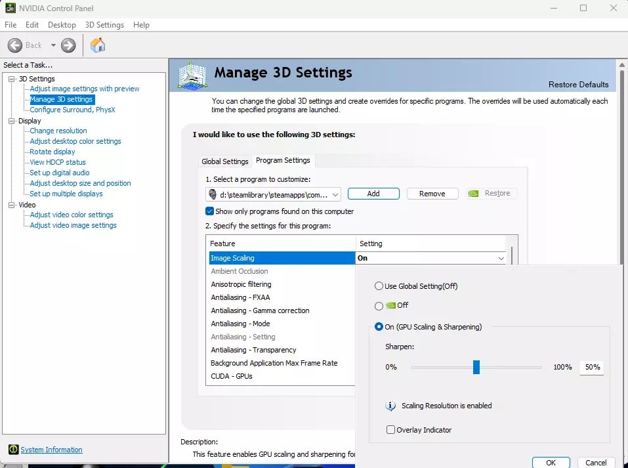Click the scaling resolution info icon
The image size is (628, 468).
coord(390,406)
